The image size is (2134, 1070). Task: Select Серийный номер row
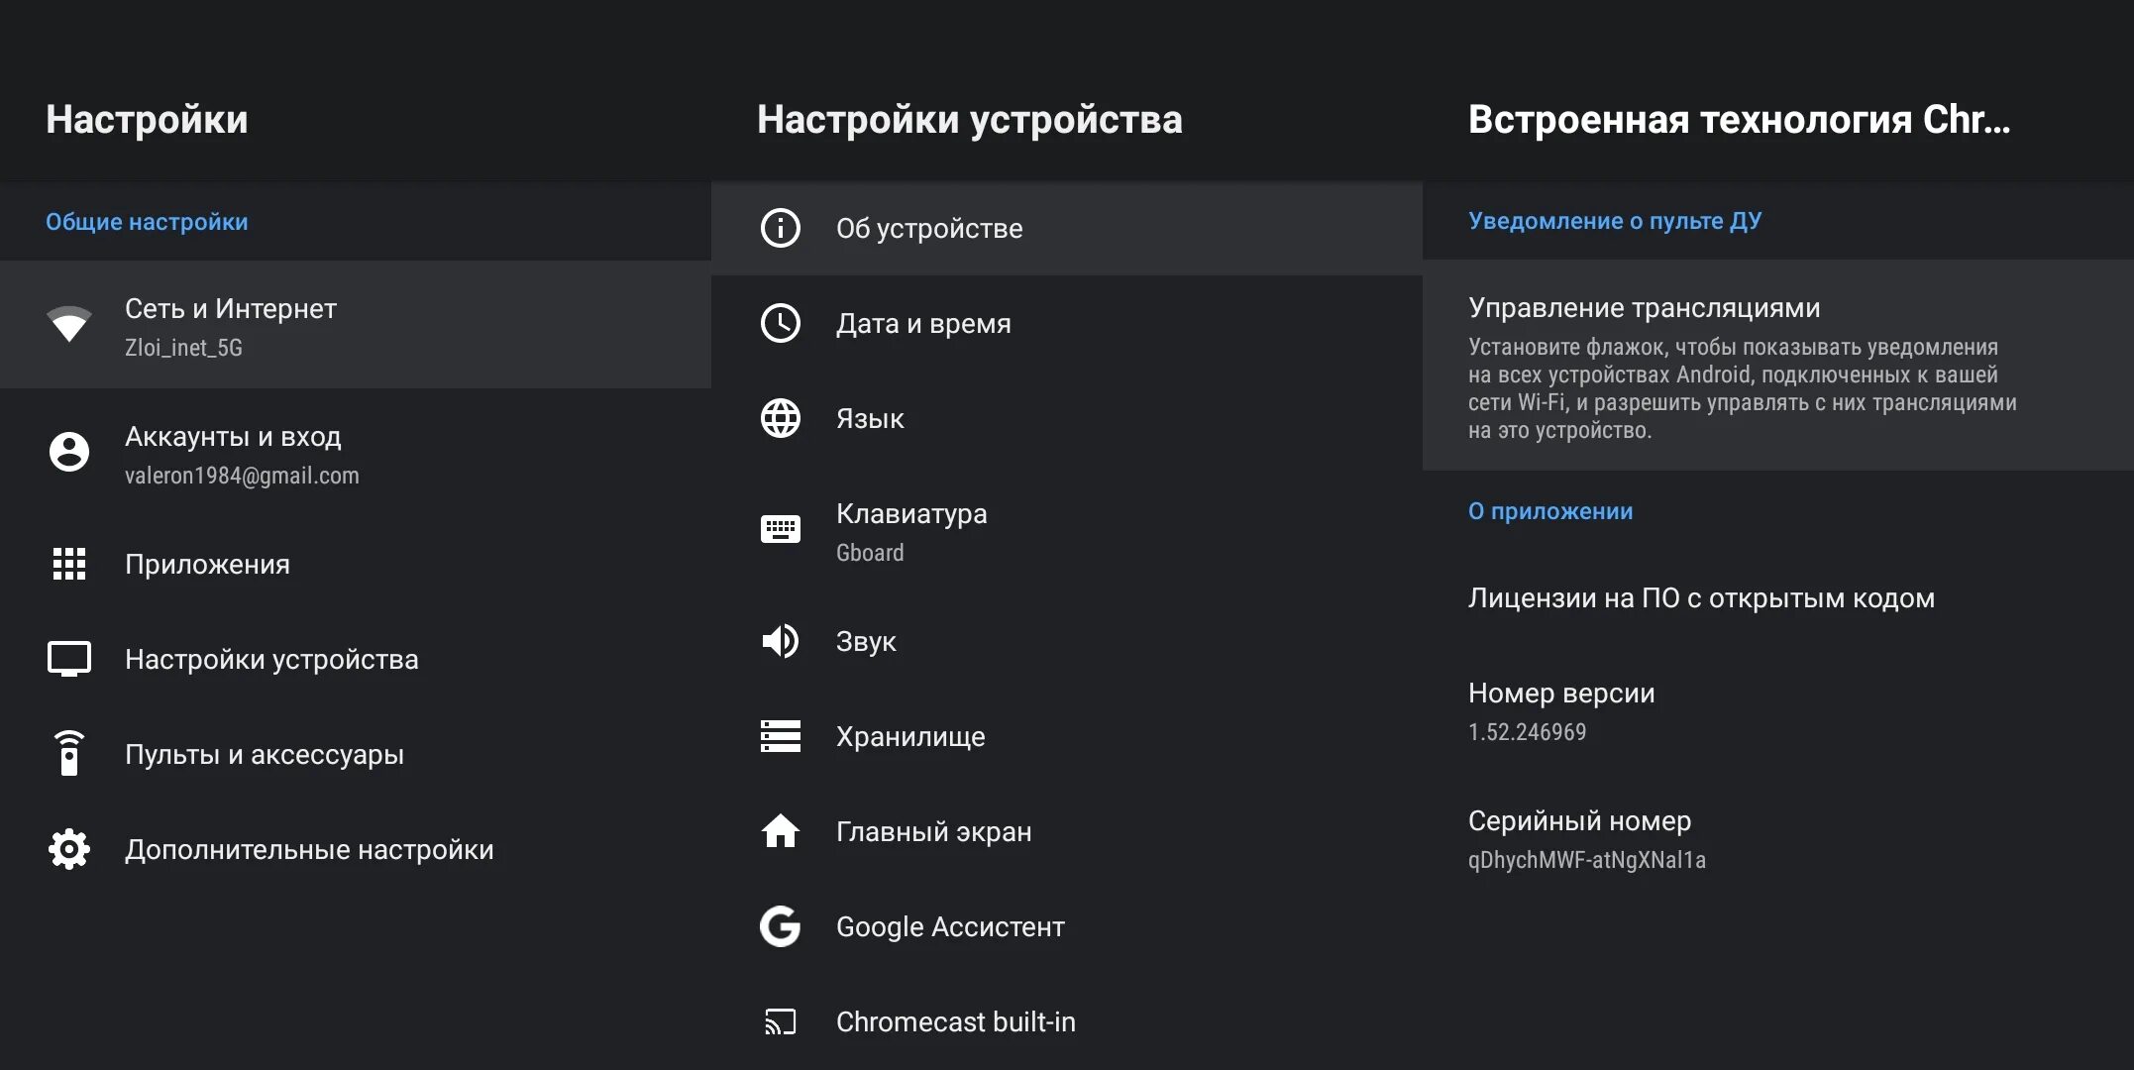click(1778, 838)
